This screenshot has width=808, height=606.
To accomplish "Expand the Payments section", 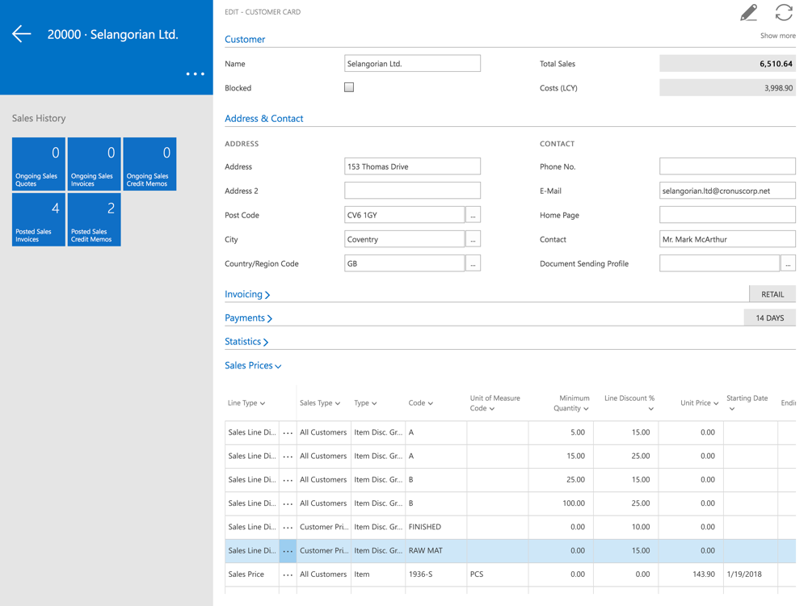I will click(x=248, y=318).
